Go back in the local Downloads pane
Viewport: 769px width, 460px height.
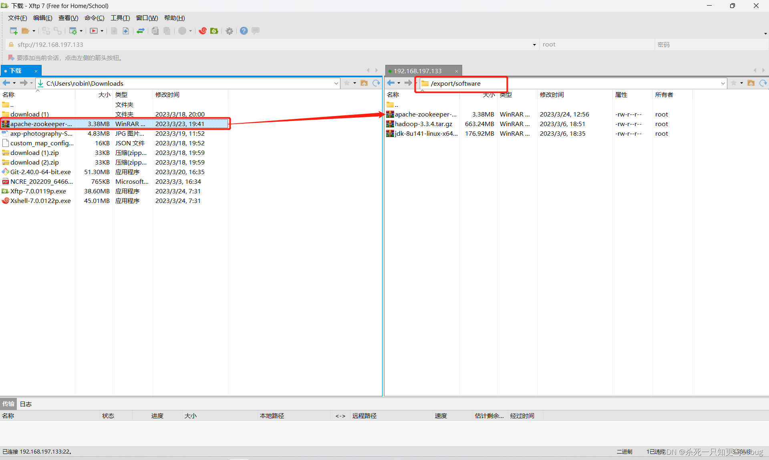click(x=6, y=83)
